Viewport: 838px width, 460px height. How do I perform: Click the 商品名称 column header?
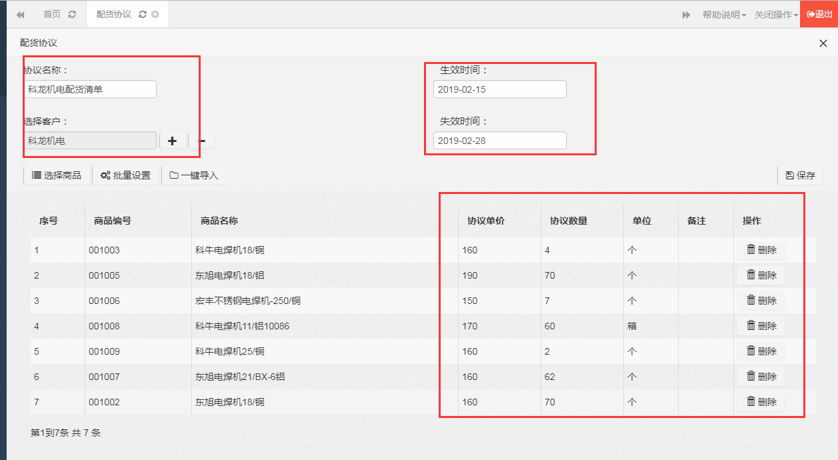click(x=219, y=221)
